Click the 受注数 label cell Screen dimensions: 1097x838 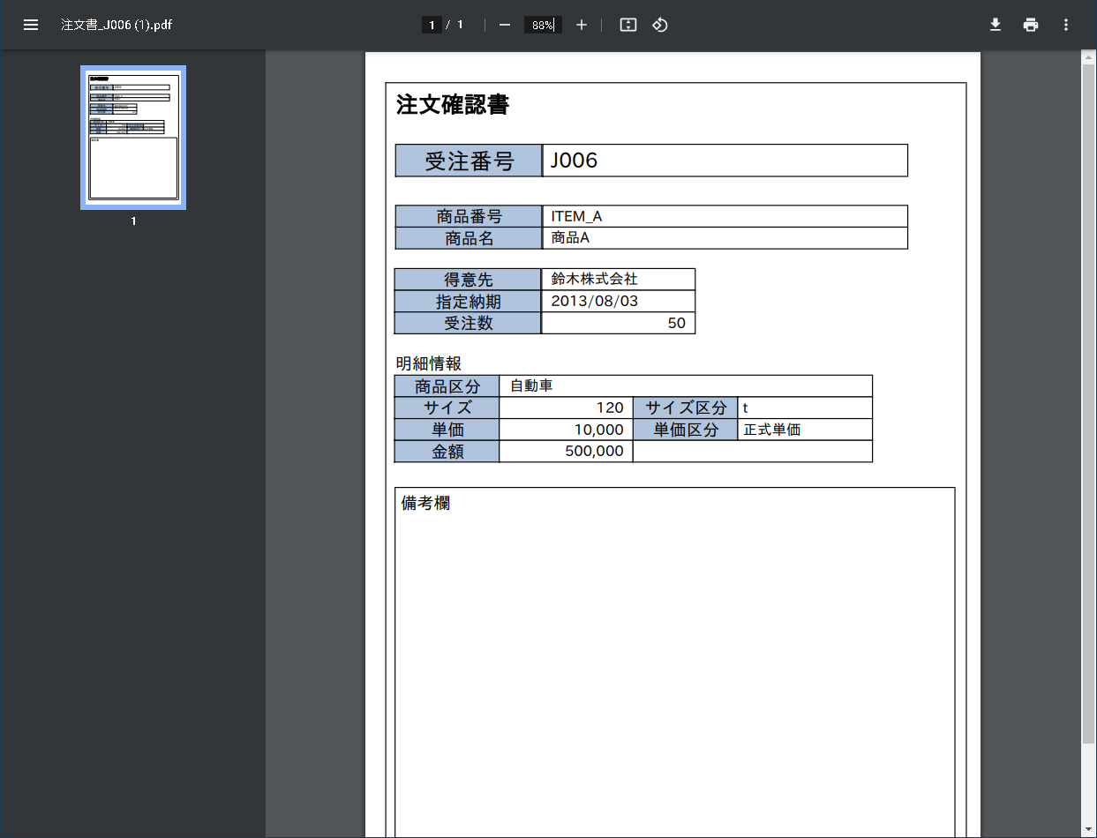tap(468, 323)
